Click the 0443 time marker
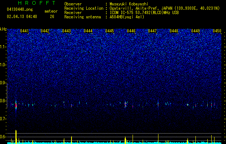Screen dimensions: 226x144 coord(66,31)
